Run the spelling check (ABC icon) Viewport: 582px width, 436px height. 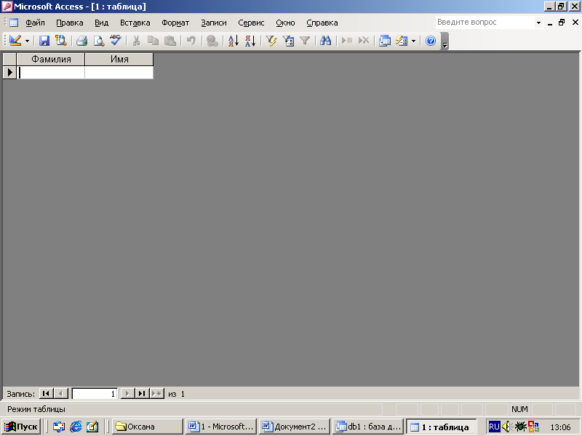(x=116, y=41)
